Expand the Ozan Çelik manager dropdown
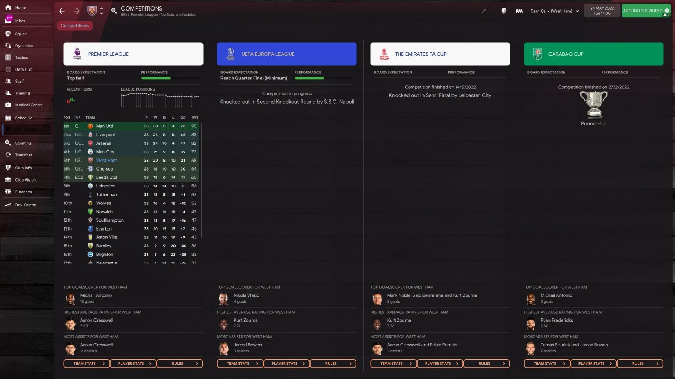 click(555, 11)
